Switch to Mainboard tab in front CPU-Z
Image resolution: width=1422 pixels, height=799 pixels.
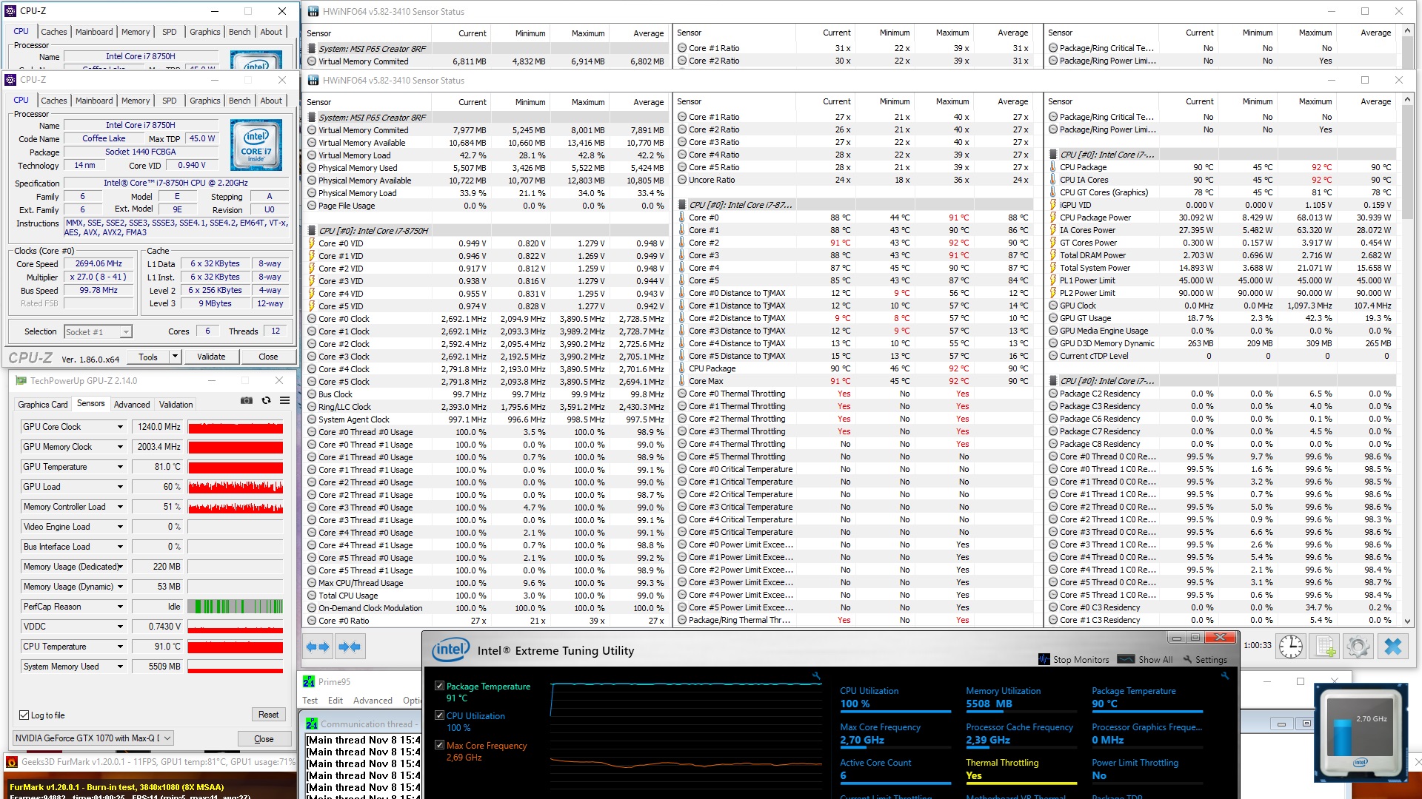pyautogui.click(x=94, y=101)
